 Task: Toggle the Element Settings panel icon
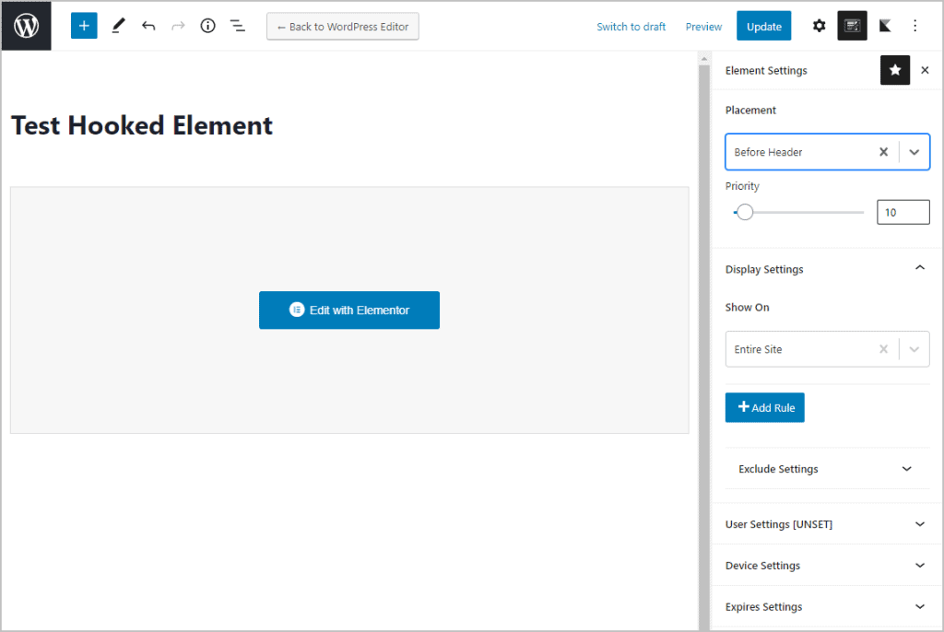pyautogui.click(x=852, y=26)
